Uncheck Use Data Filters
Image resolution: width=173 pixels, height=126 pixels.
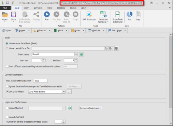(x=7, y=92)
